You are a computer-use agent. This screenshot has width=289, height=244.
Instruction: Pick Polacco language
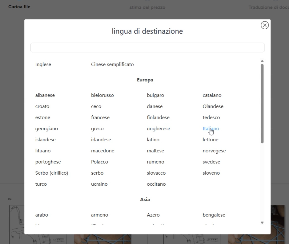click(99, 162)
